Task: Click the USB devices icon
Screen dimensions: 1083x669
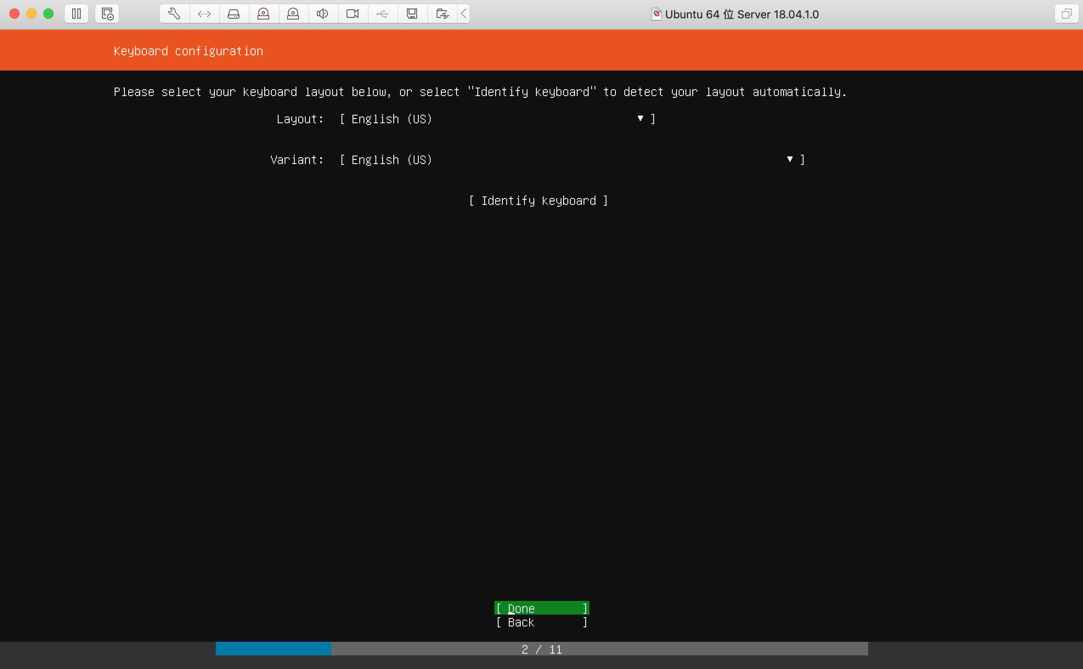Action: pos(382,14)
